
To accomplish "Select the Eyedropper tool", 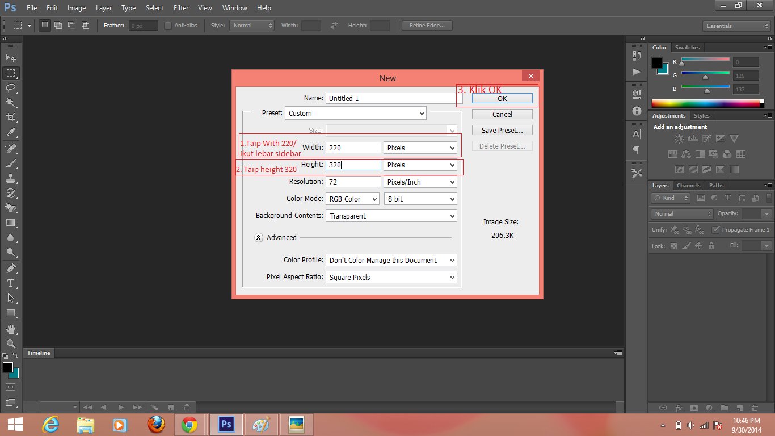I will [x=11, y=133].
